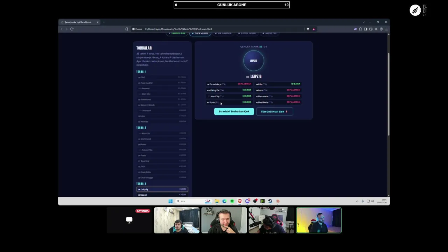
Task: Open the green play-arrow app on taskbar
Action: 262,201
